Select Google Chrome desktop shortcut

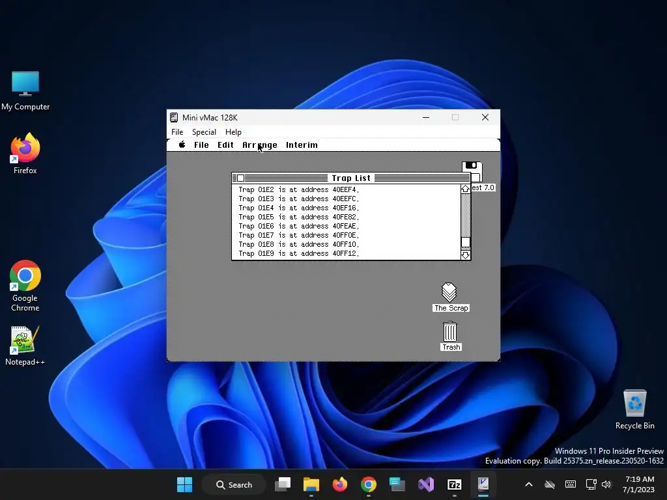click(x=25, y=286)
